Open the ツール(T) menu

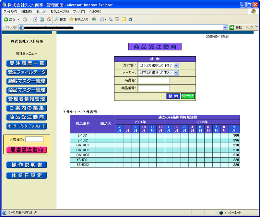click(x=79, y=11)
